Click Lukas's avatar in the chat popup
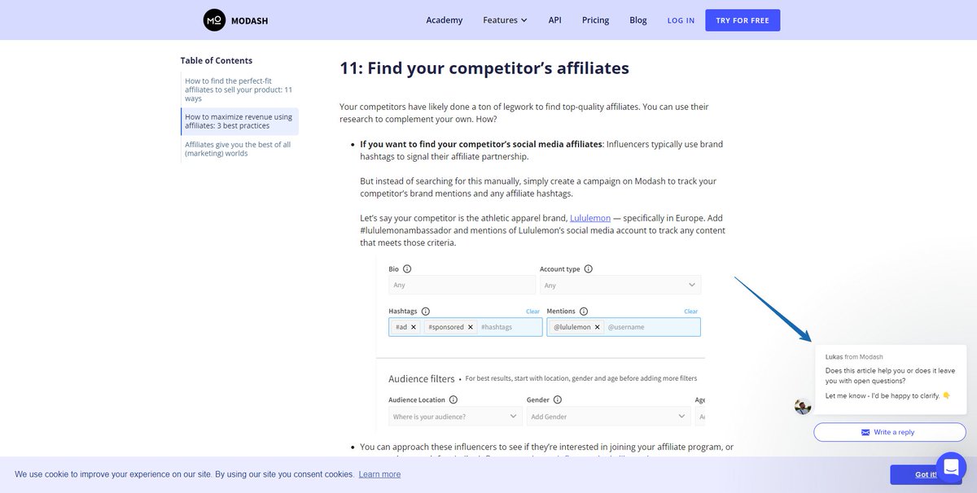Image resolution: width=977 pixels, height=493 pixels. tap(803, 406)
